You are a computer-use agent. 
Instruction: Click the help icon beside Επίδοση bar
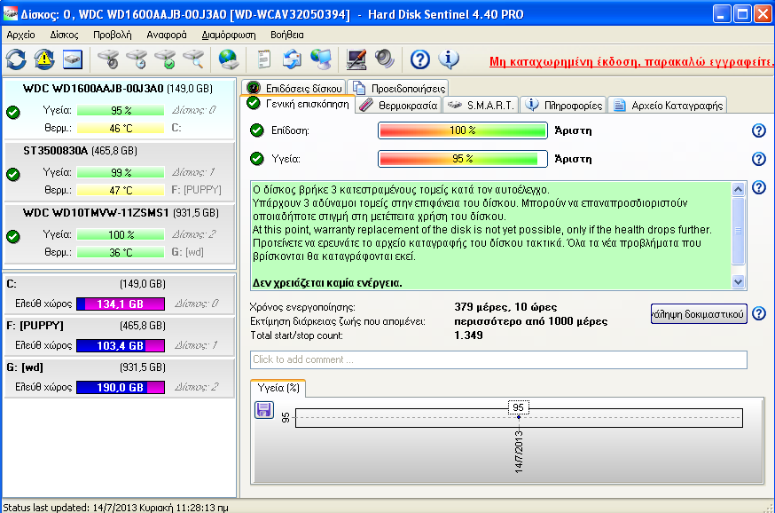[759, 130]
